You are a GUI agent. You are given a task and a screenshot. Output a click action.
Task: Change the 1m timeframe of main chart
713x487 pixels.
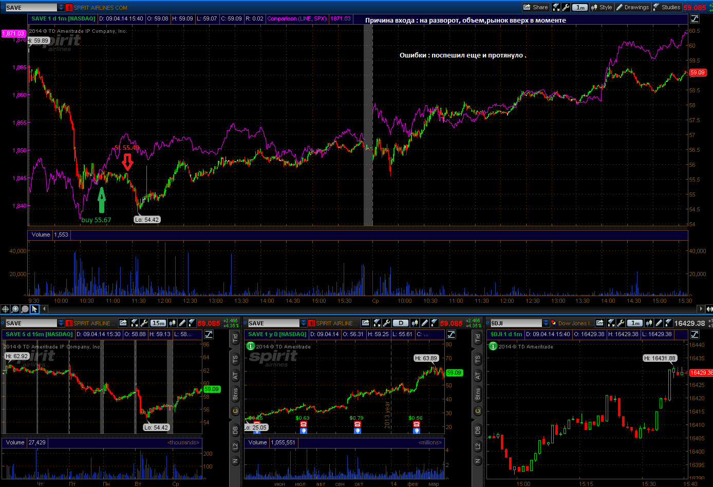point(580,7)
